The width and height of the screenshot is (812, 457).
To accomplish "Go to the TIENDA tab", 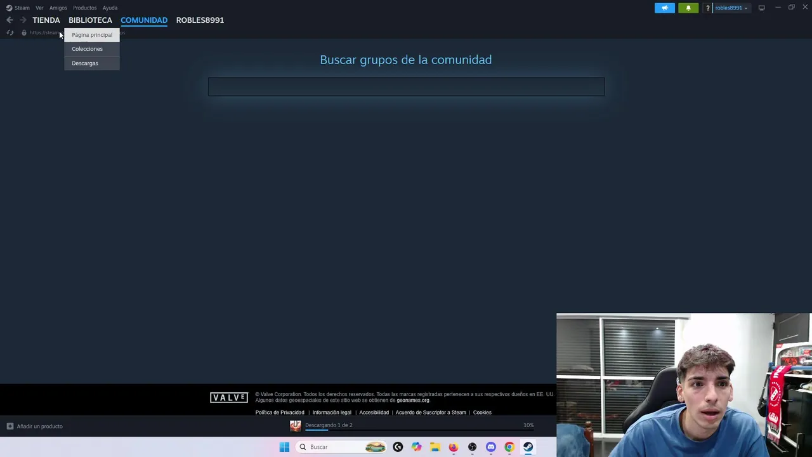I will (x=46, y=20).
